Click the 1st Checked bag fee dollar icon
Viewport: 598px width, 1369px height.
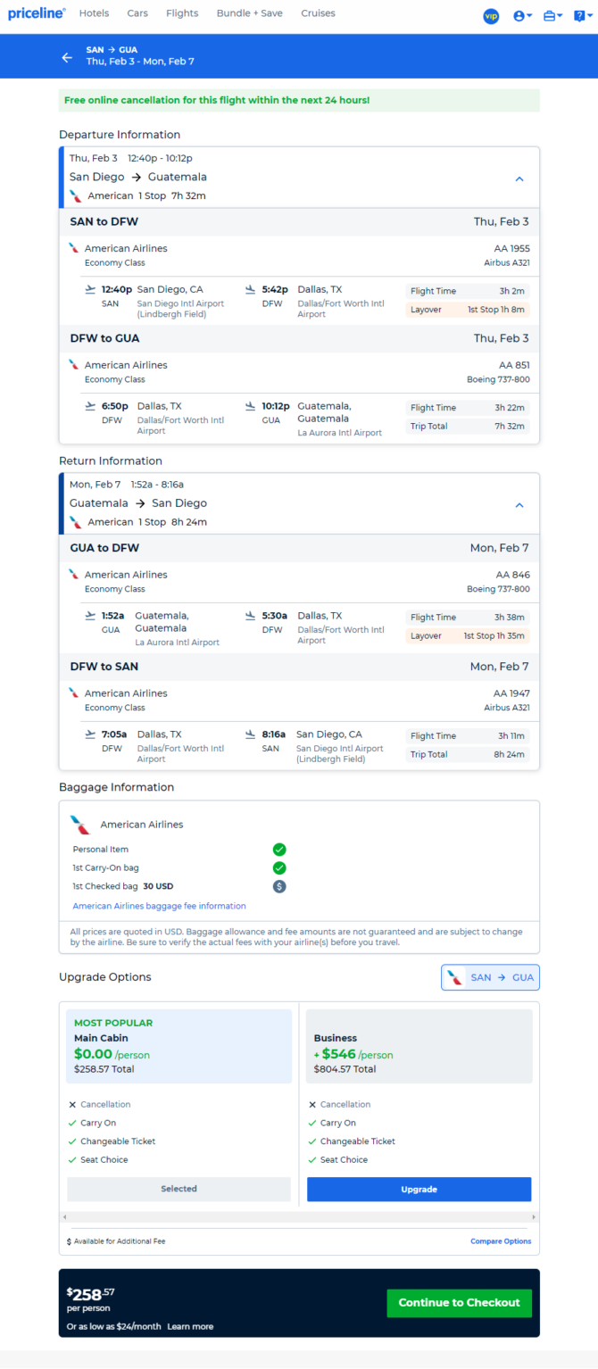pyautogui.click(x=279, y=886)
